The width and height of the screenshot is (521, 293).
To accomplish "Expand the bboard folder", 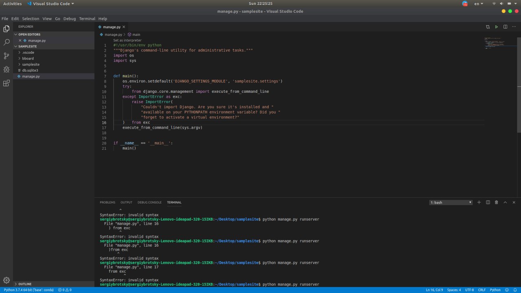I will (x=28, y=59).
